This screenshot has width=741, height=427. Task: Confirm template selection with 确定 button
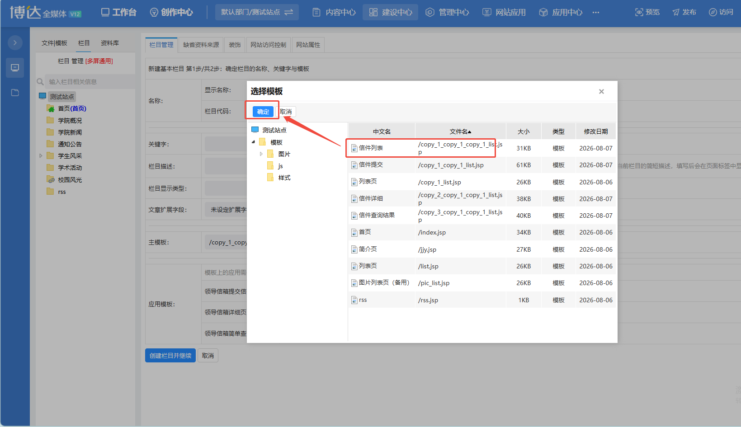click(x=263, y=112)
